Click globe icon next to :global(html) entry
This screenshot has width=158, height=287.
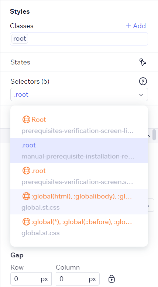pyautogui.click(x=26, y=196)
